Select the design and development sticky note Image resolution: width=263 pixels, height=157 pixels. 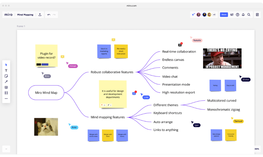click(x=113, y=94)
